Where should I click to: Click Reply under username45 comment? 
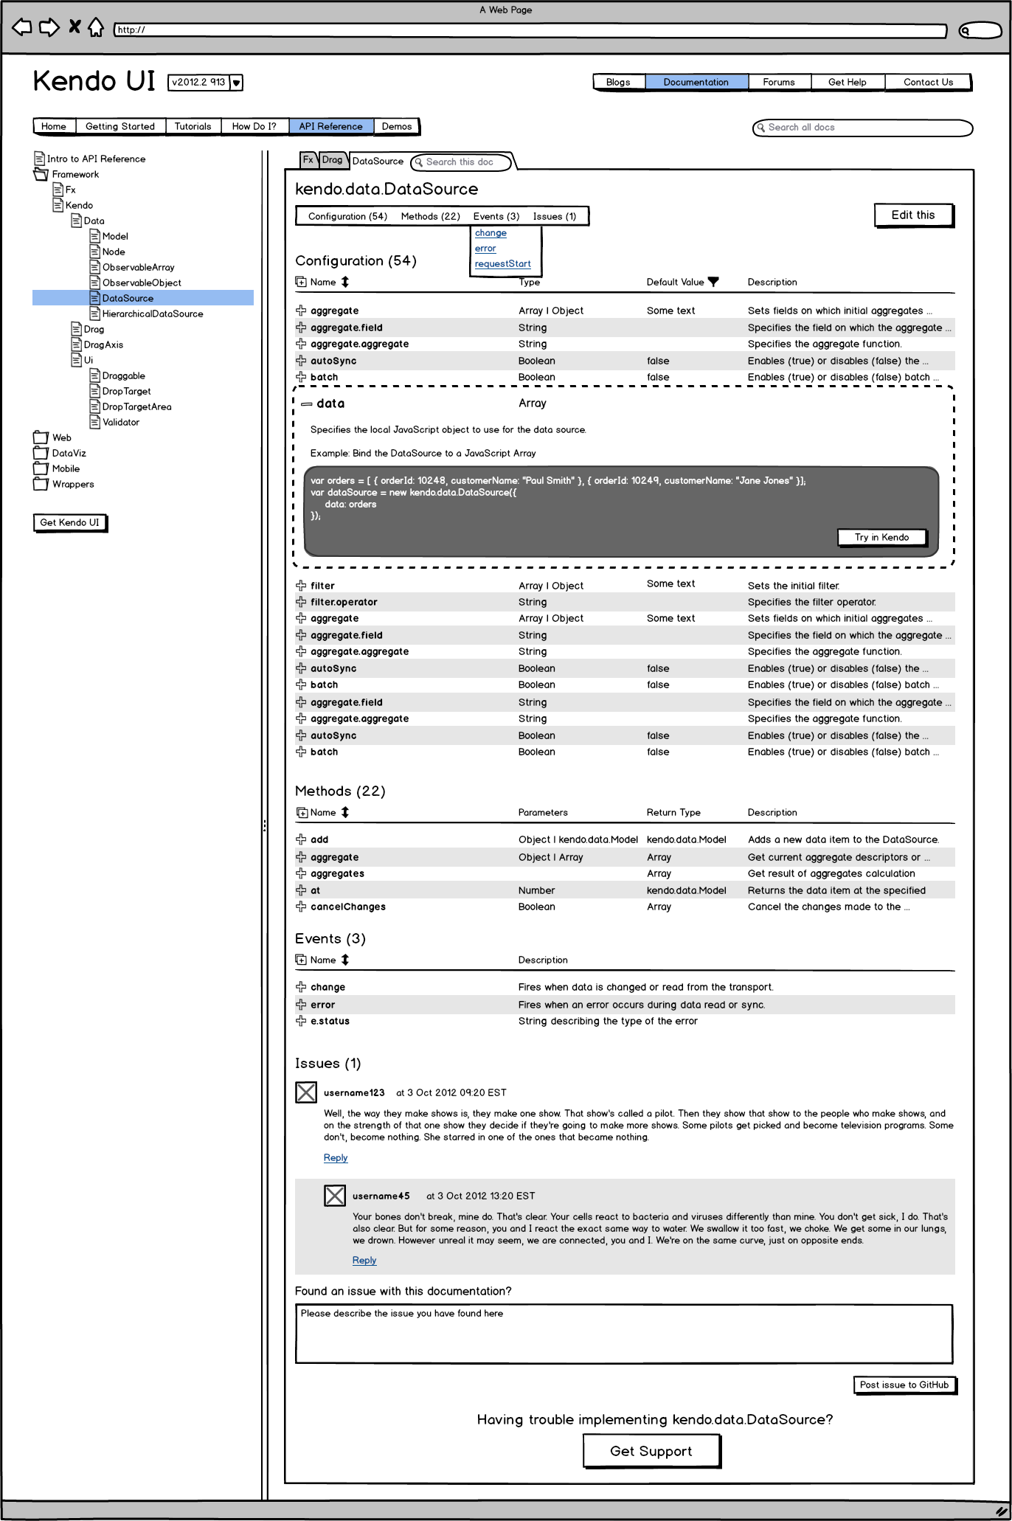[364, 1261]
